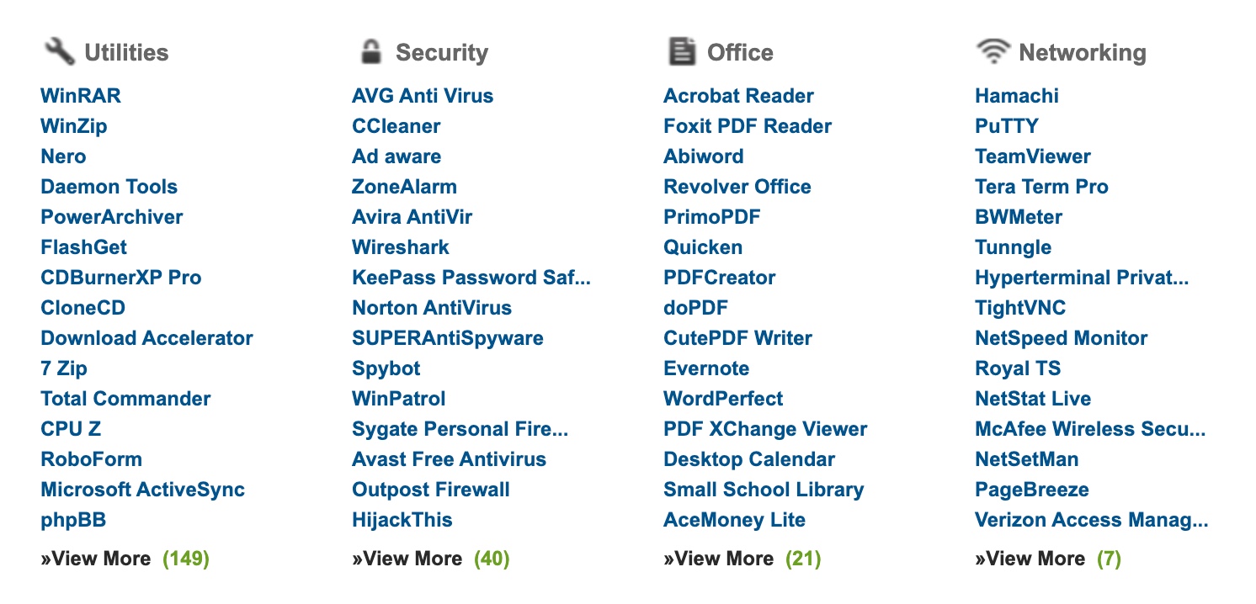
Task: Select the TeamViewer link
Action: tap(1032, 156)
